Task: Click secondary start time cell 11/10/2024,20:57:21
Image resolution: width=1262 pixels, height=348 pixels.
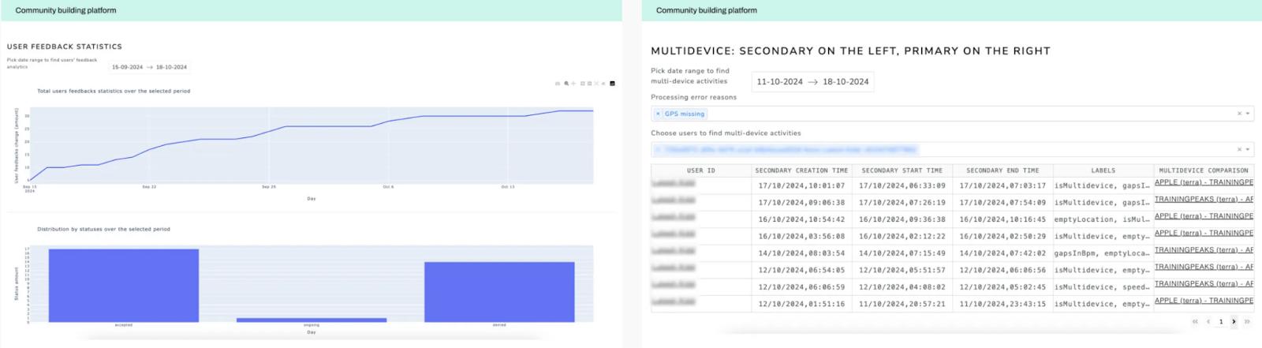Action: [902, 304]
